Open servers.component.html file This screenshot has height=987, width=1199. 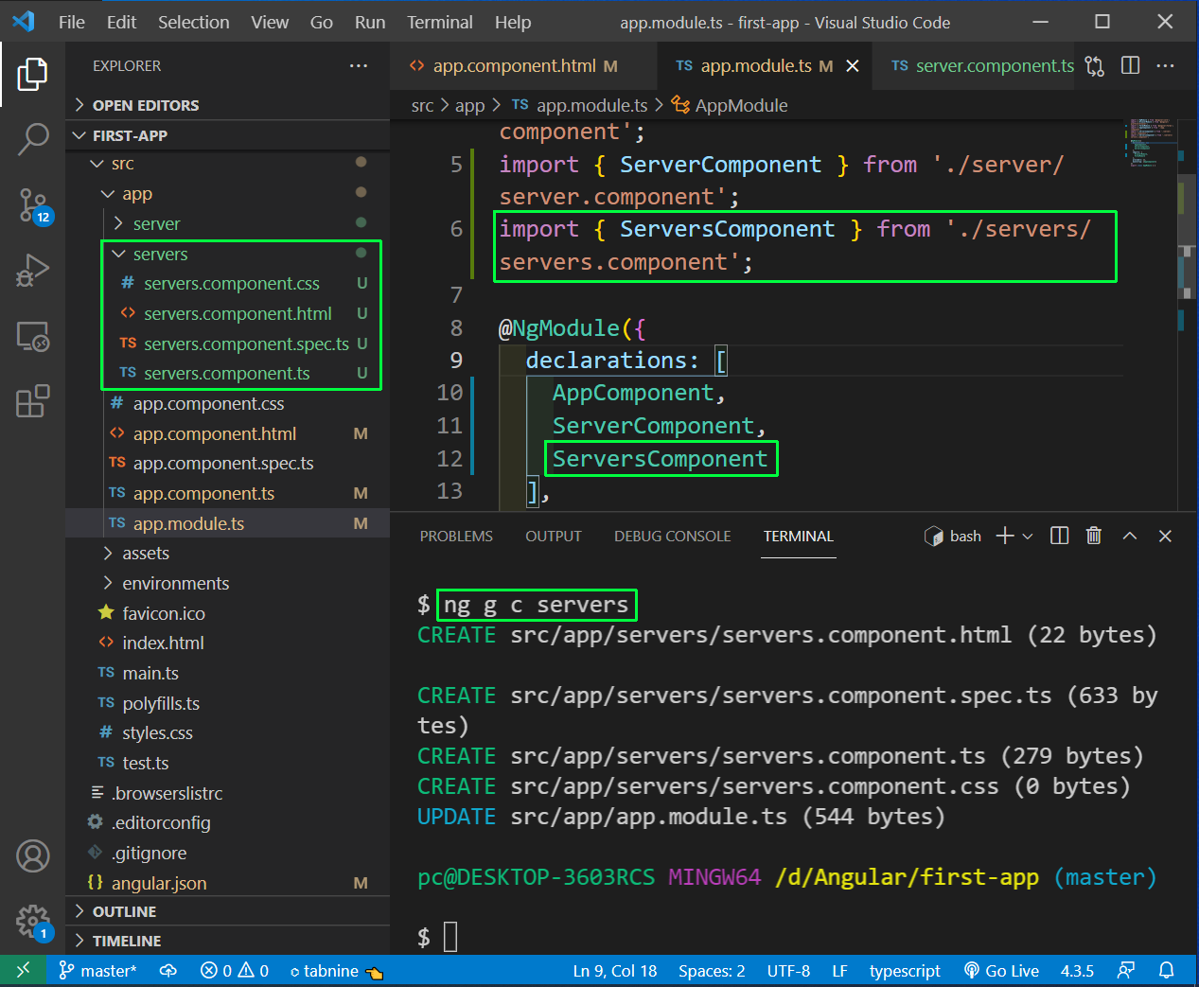tap(227, 313)
